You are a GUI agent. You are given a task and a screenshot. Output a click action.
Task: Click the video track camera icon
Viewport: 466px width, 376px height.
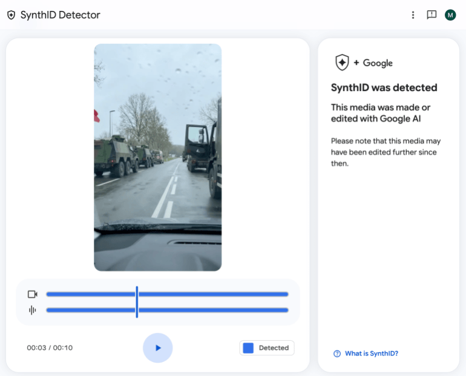[33, 294]
